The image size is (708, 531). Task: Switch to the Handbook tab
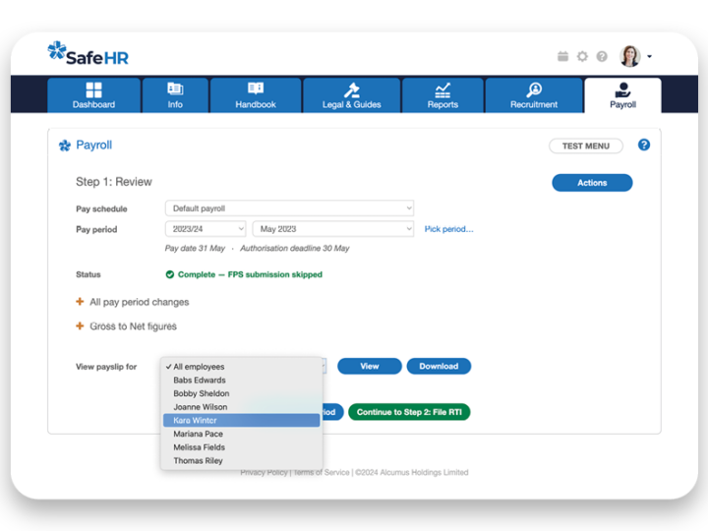pyautogui.click(x=256, y=95)
